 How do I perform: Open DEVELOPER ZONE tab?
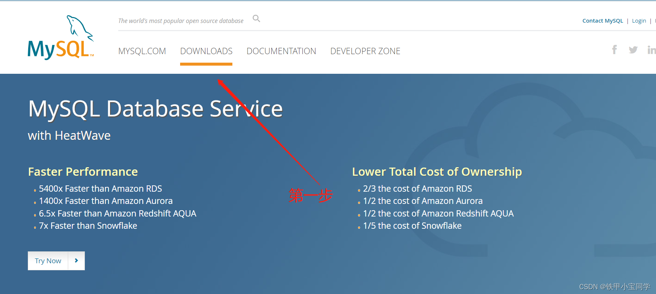[x=365, y=51]
